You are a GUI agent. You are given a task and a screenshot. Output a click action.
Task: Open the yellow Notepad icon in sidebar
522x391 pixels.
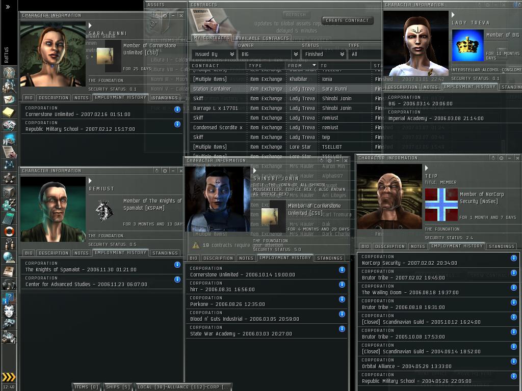tap(9, 112)
